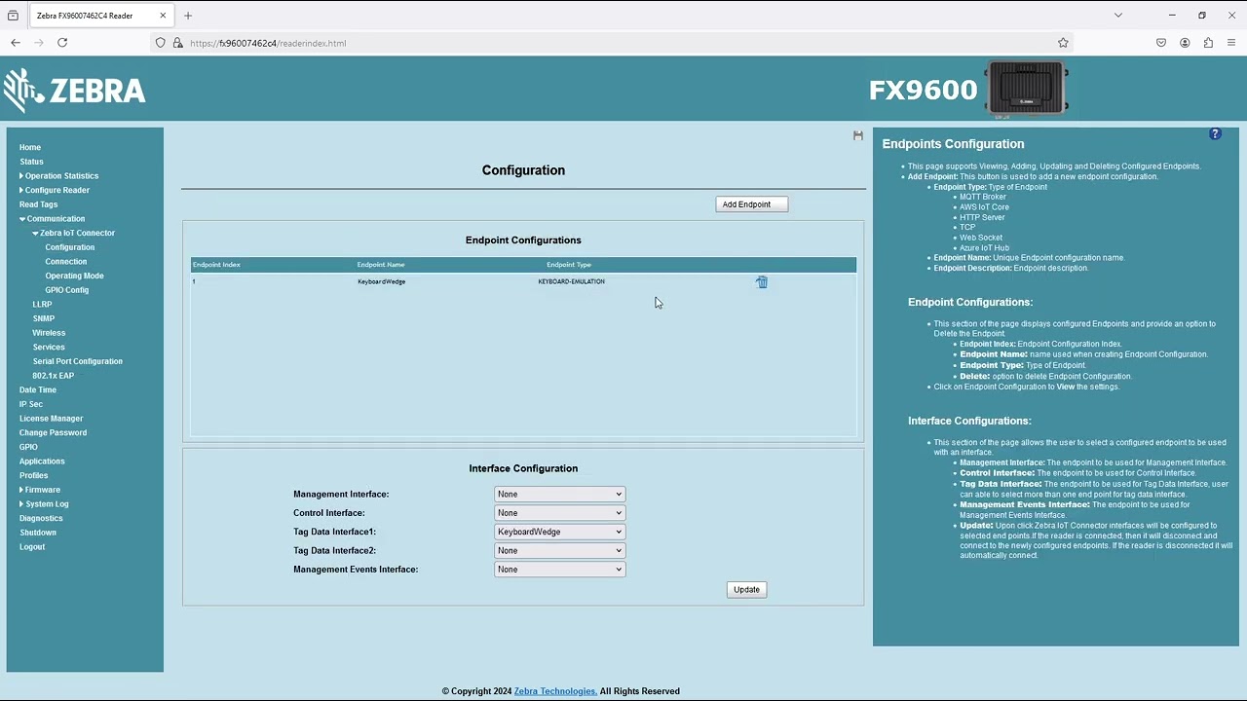Open Profiles page

(33, 476)
